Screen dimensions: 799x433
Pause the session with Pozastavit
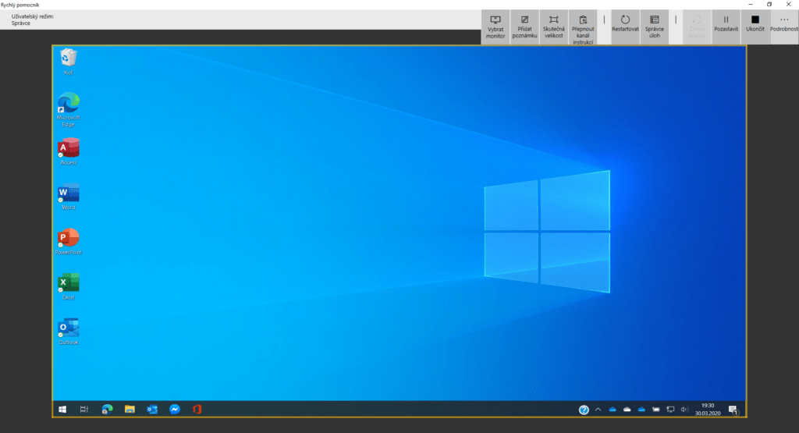(x=726, y=27)
